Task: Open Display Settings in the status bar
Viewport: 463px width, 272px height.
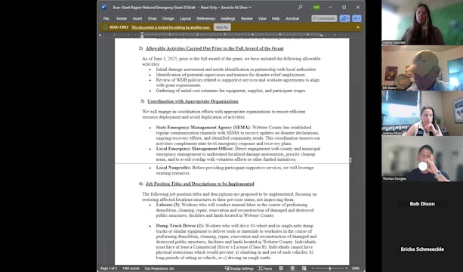Action: click(239, 268)
